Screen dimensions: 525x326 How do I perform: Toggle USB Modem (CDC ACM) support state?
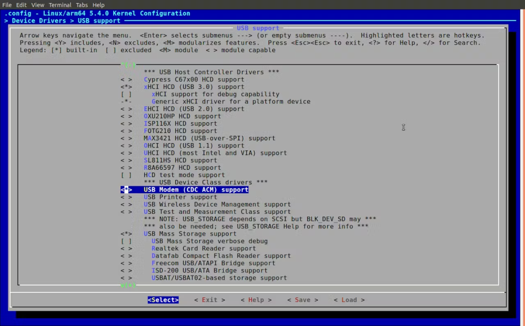pyautogui.click(x=126, y=190)
